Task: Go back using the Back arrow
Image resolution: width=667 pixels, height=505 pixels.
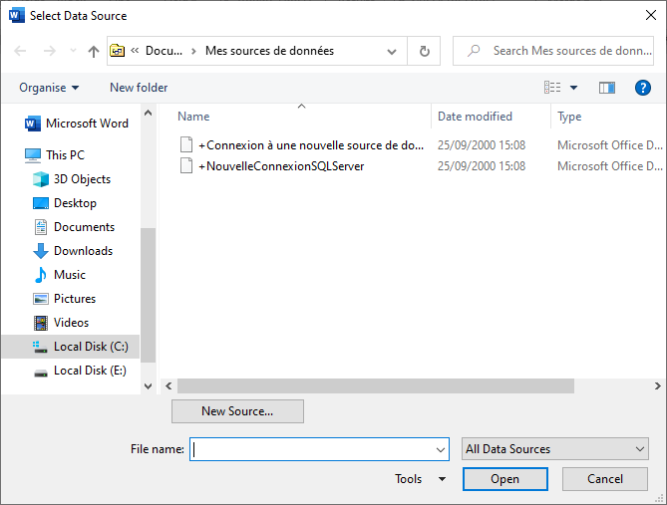Action: (x=20, y=51)
